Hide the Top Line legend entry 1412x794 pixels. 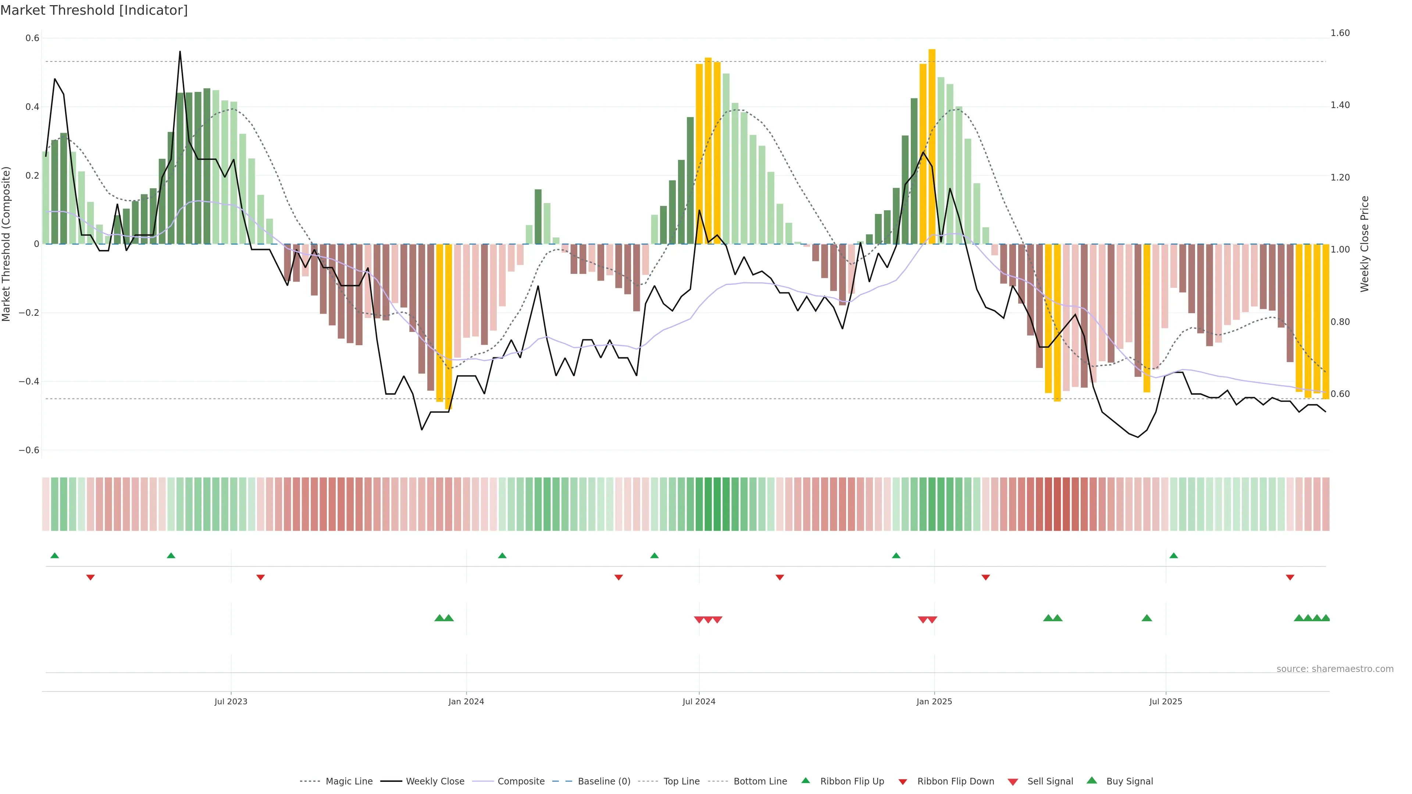[x=681, y=781]
